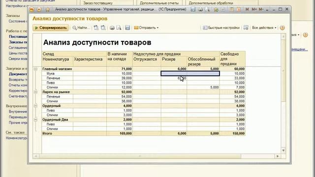The width and height of the screenshot is (315, 177).
Task: Click the horizontal scrollbar left arrow
Action: (36, 156)
